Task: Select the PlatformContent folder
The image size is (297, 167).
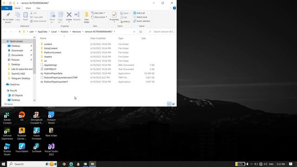Action: click(52, 52)
